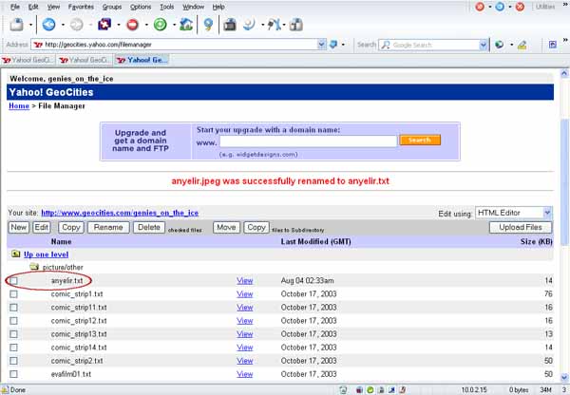Click the Go icon beside address bar
Screen dimensions: 570x395
(x=333, y=45)
